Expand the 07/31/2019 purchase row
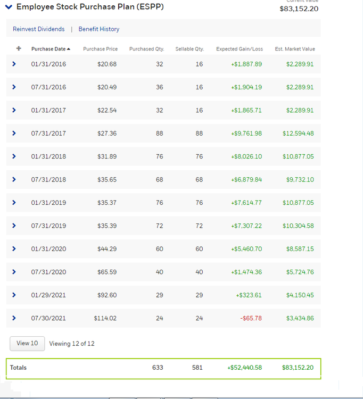This screenshot has width=363, height=399. click(14, 226)
